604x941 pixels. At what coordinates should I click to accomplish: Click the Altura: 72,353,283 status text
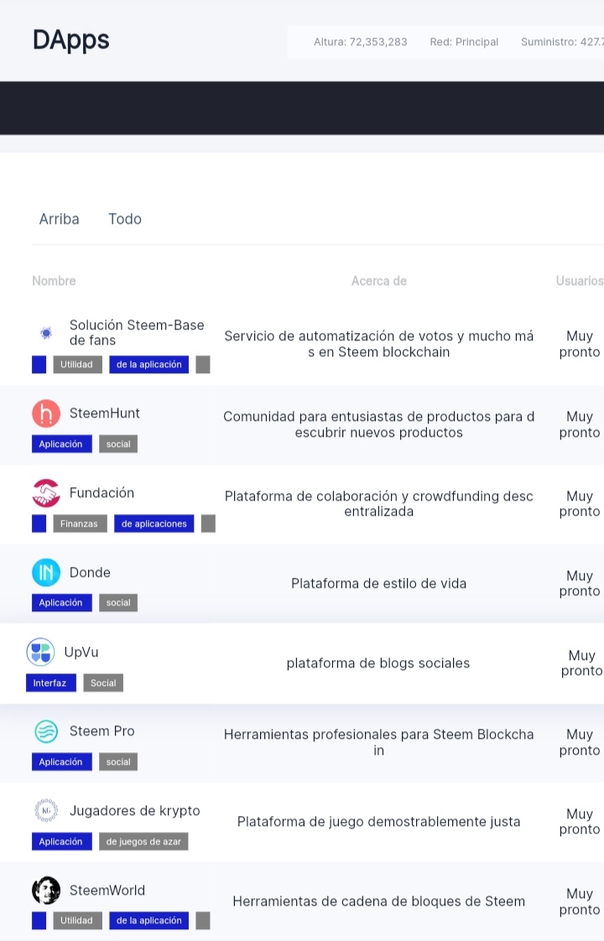click(360, 42)
